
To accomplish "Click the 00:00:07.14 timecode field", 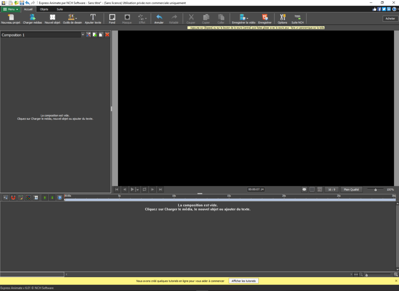I will click(x=256, y=189).
